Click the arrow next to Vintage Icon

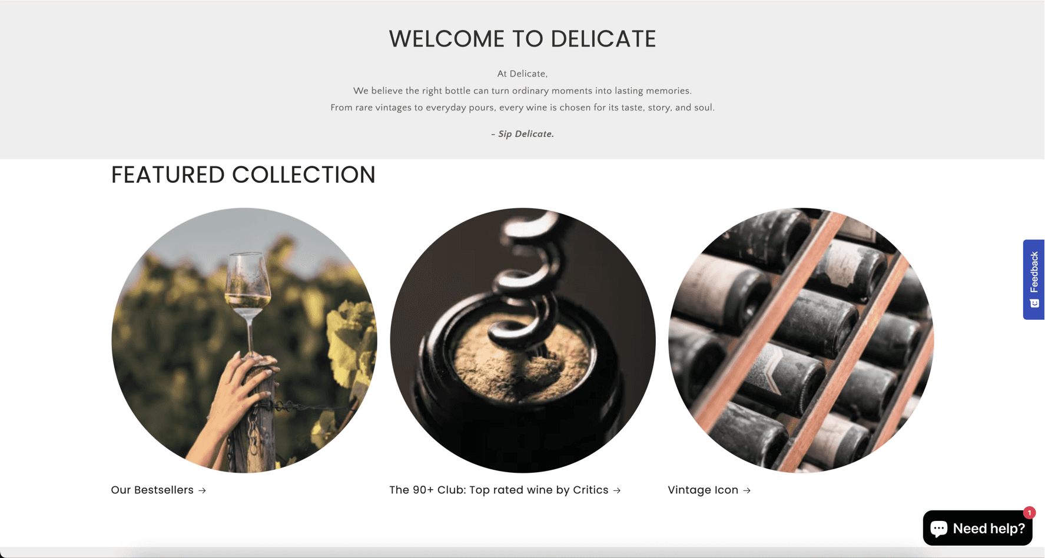pos(747,490)
